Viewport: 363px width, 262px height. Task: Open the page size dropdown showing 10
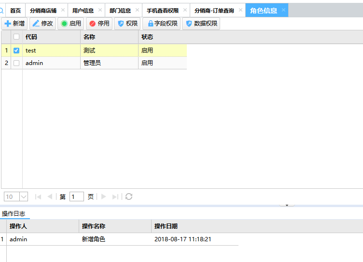23,196
